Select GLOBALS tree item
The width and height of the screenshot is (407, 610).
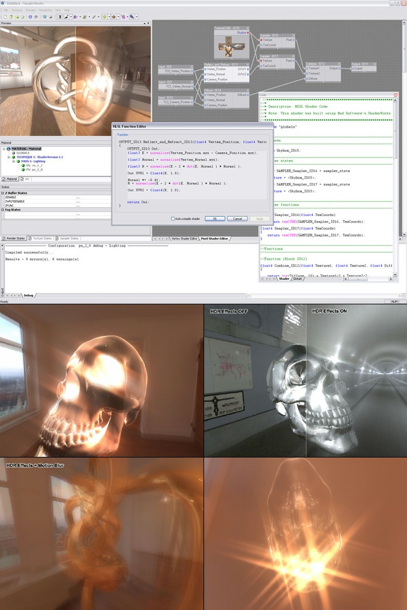point(23,153)
